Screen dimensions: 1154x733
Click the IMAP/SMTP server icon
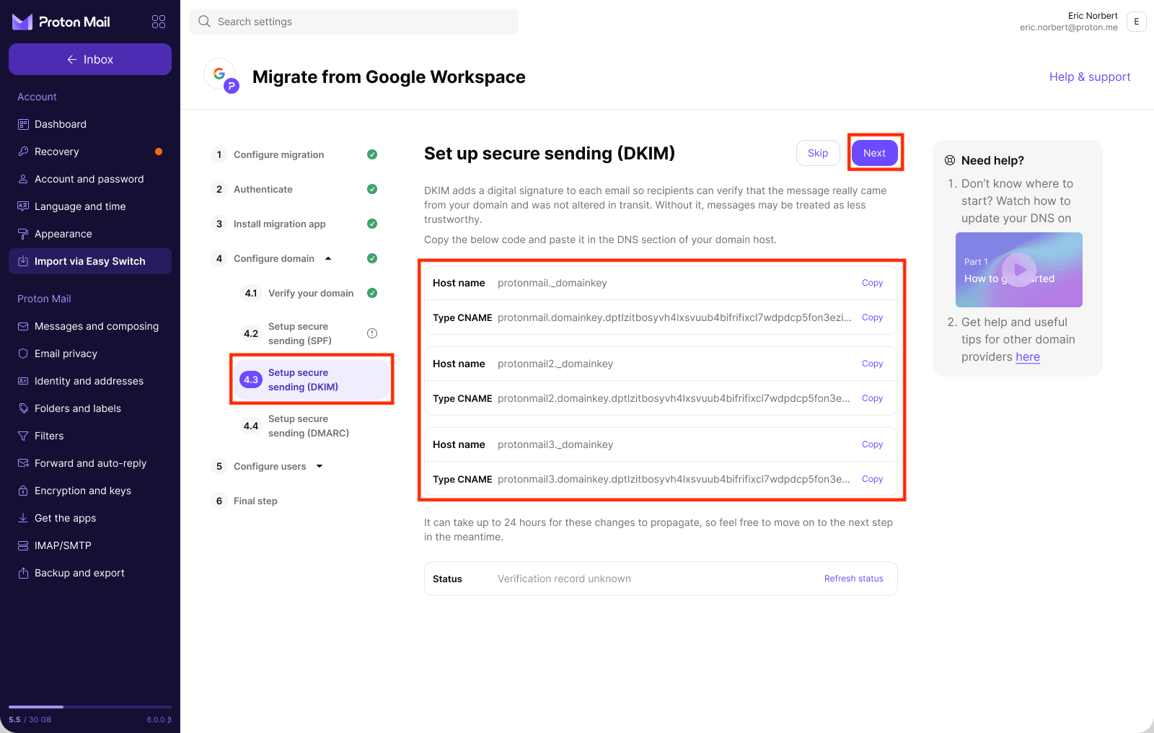pyautogui.click(x=23, y=545)
